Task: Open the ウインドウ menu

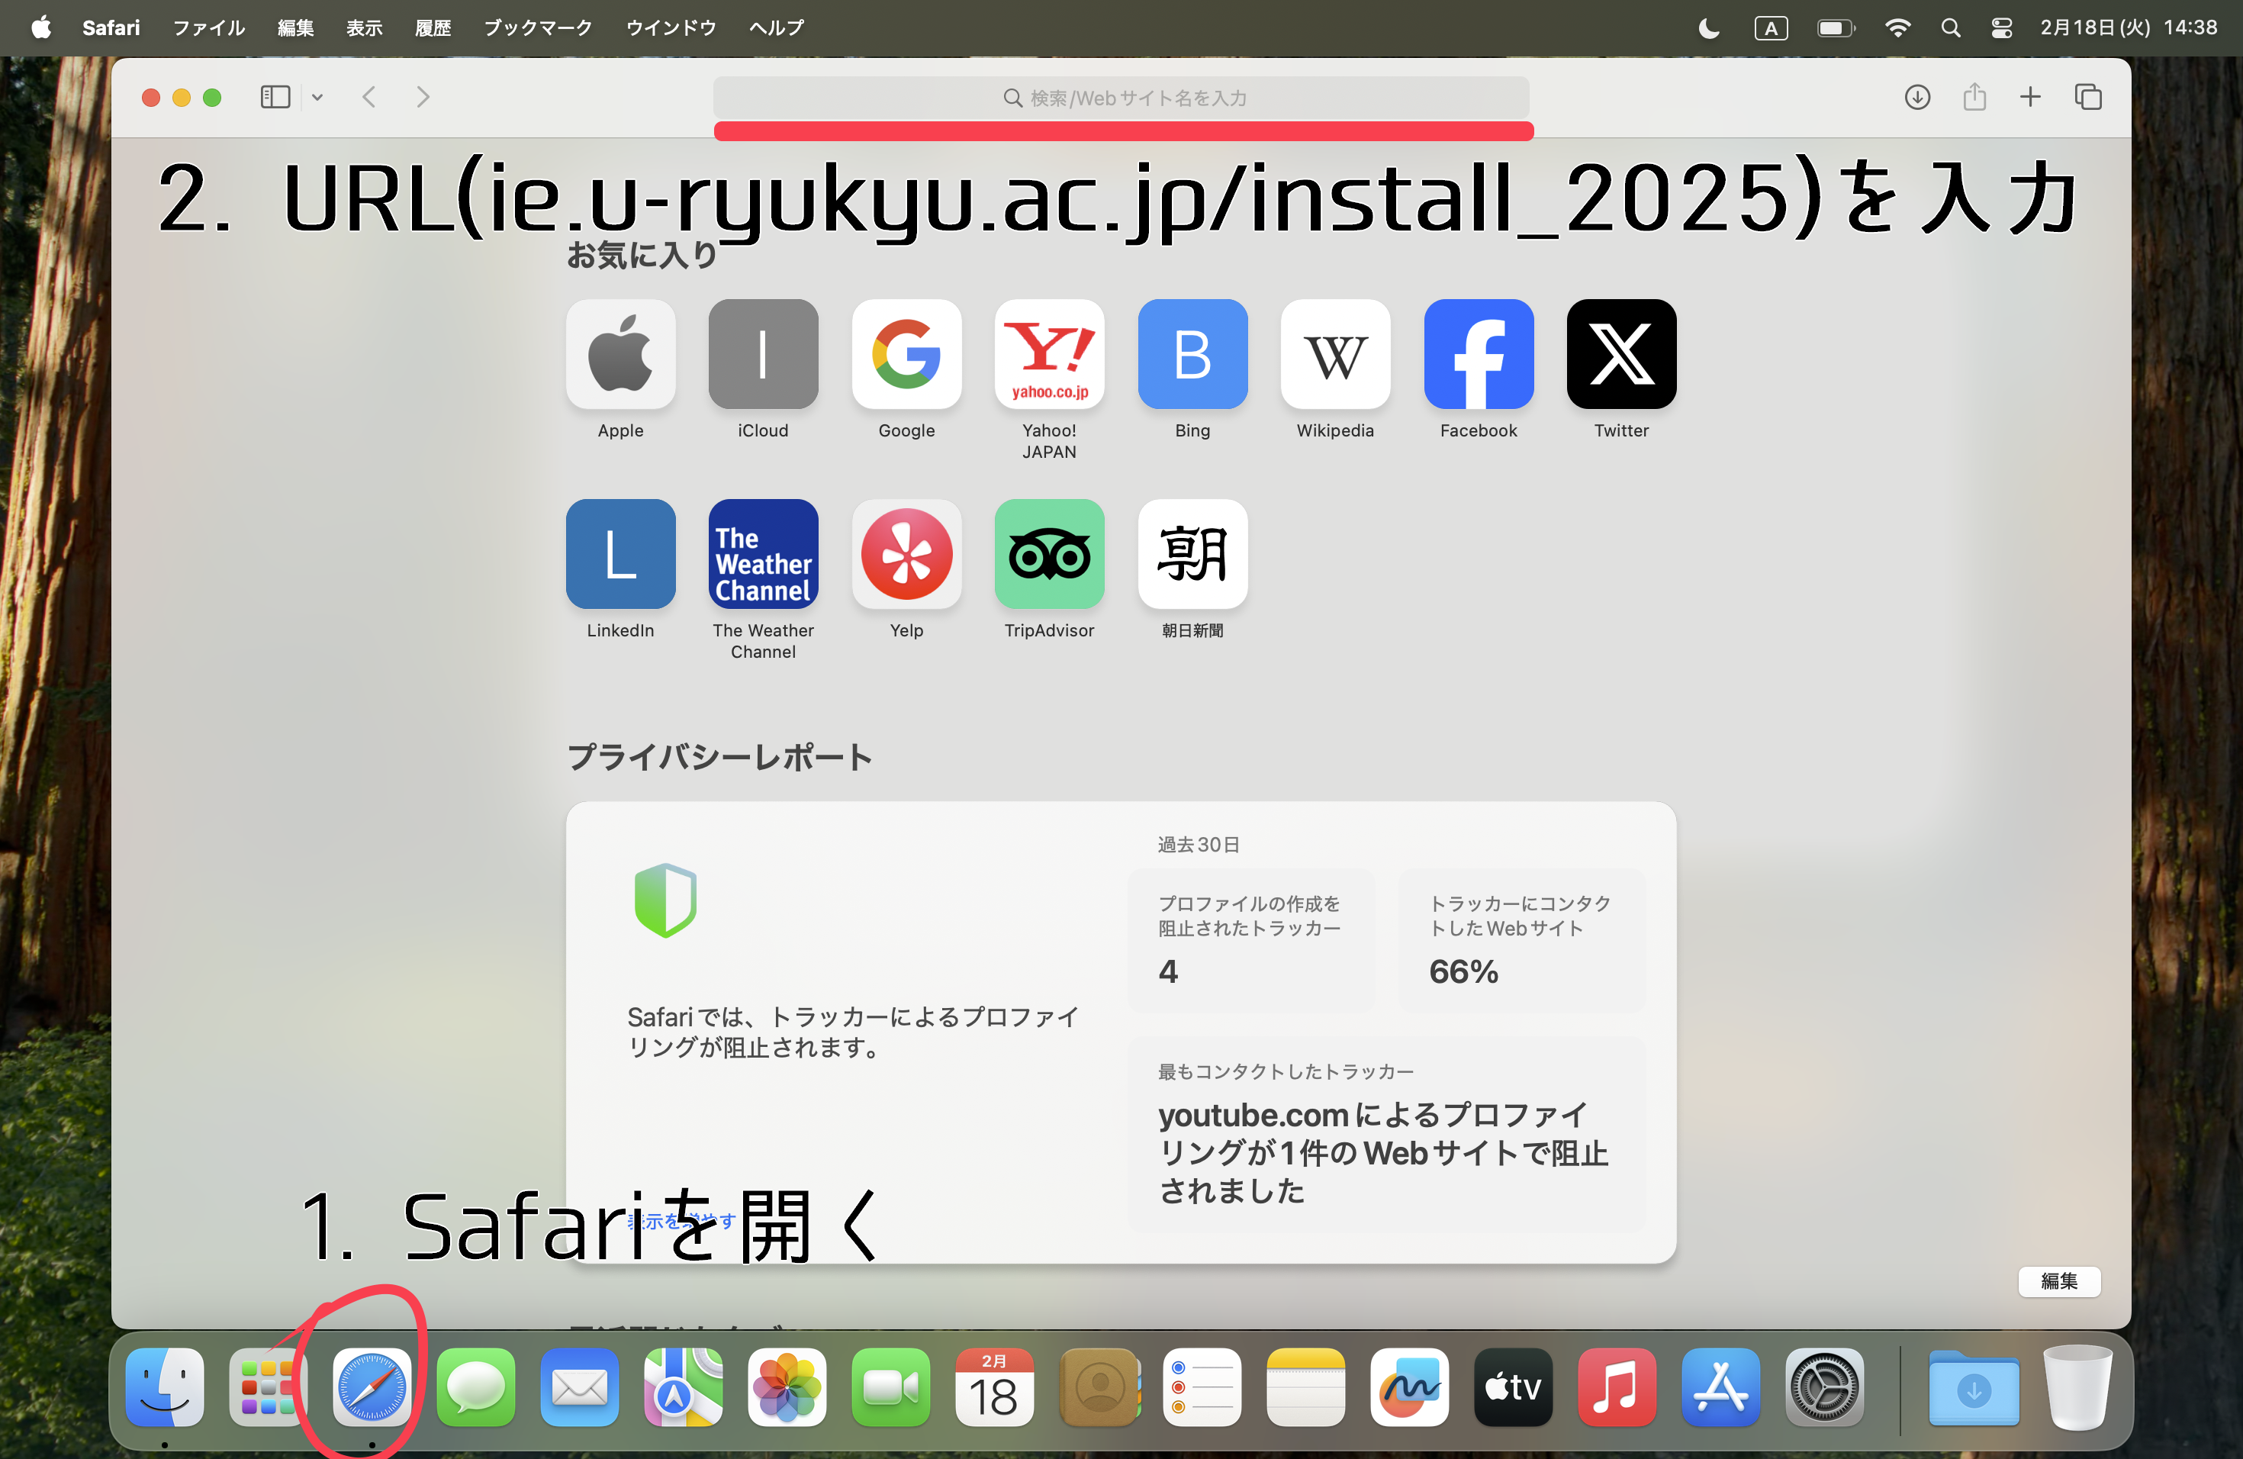Action: (x=670, y=27)
